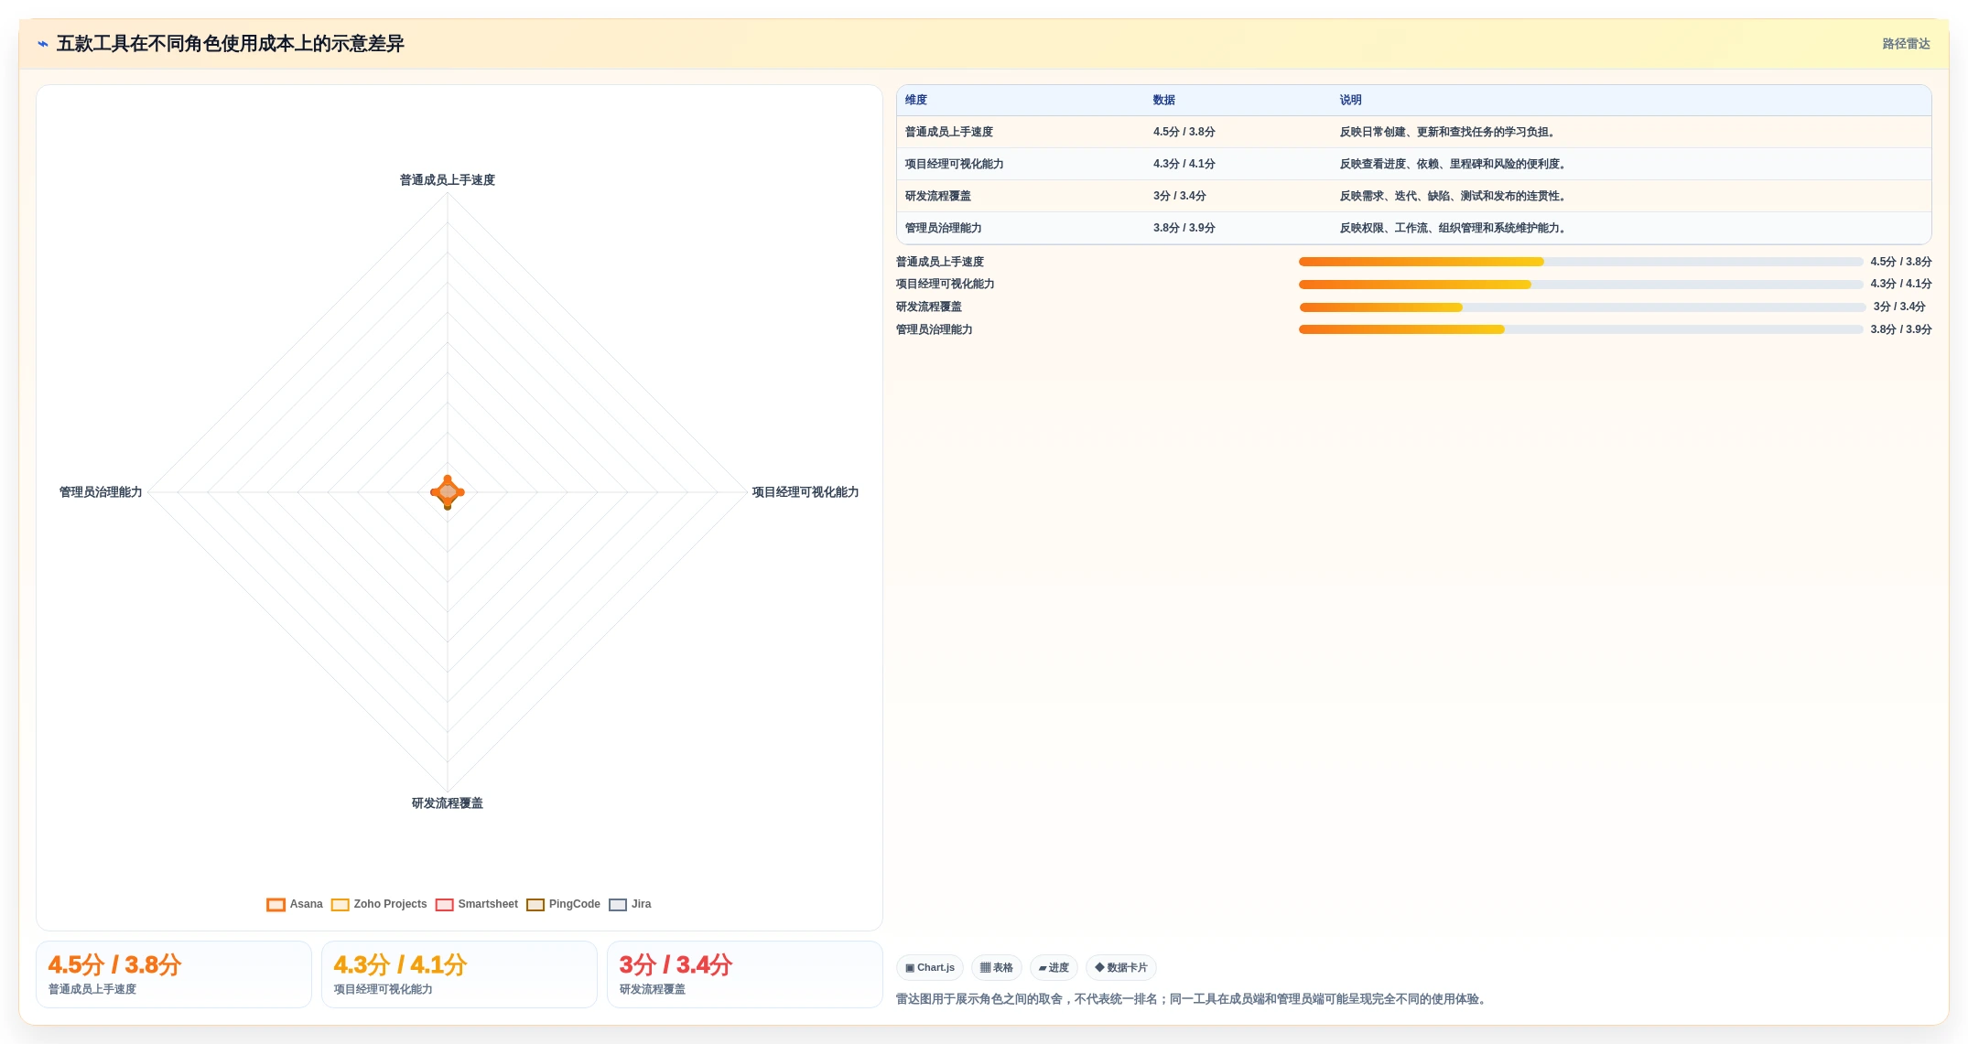Click the table value 4.5分 / 3.8分
This screenshot has height=1044, width=1968.
[1184, 133]
